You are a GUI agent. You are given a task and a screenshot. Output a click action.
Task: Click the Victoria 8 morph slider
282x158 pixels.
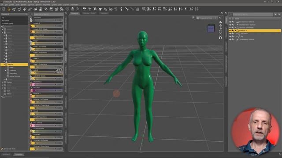46,137
